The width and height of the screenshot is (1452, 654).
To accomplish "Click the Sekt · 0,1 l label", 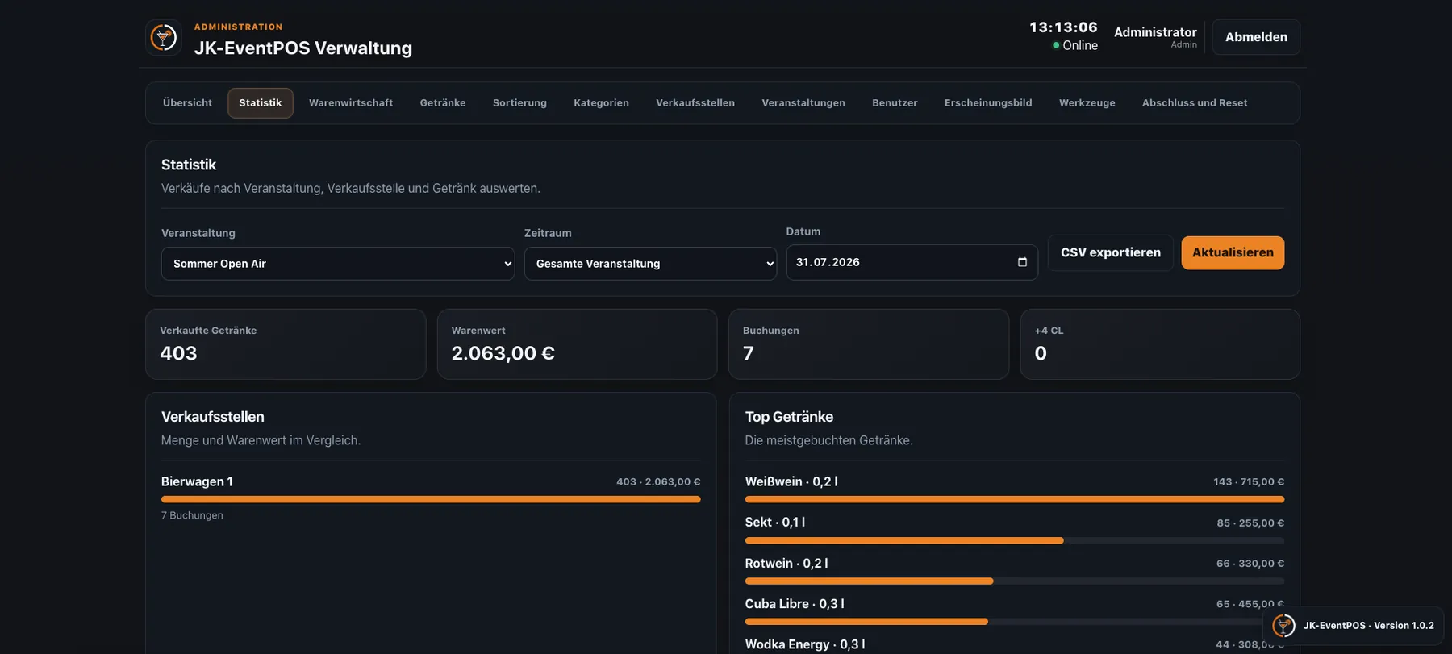I will click(x=775, y=523).
